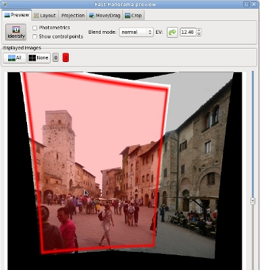Click the EV value field 12.48
Screen dimensions: 260x270
(188, 32)
